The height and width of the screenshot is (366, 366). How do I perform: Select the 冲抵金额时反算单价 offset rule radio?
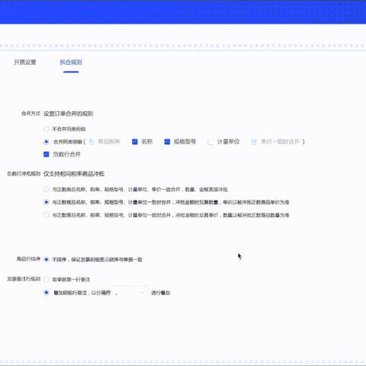point(47,215)
